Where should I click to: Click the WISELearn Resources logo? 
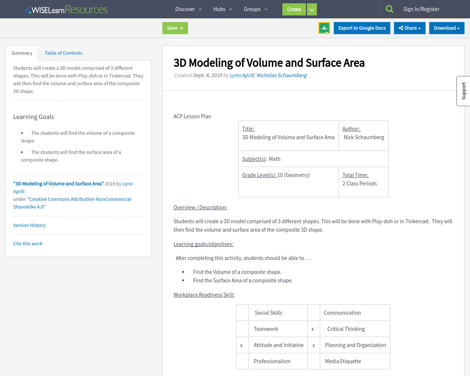(x=66, y=9)
